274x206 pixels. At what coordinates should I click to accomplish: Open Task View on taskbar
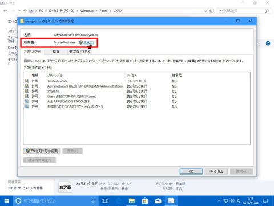[x=105, y=201]
